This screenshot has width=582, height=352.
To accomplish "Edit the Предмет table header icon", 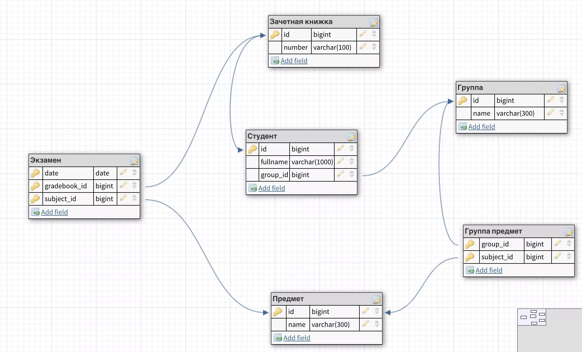I will coord(376,299).
